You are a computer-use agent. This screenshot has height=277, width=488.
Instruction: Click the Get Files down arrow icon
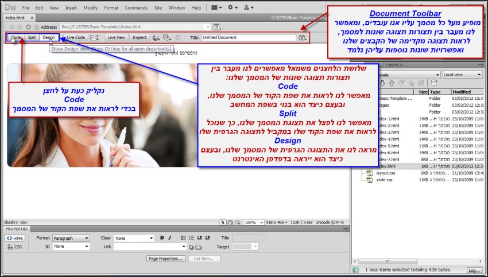tap(382, 83)
